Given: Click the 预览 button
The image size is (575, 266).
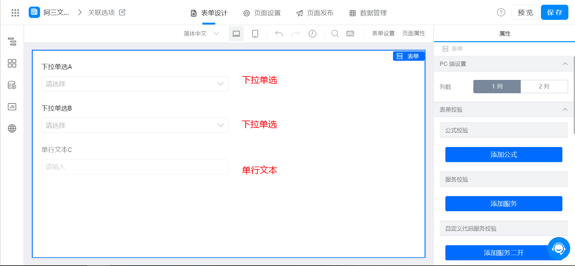Looking at the screenshot, I should (x=525, y=12).
